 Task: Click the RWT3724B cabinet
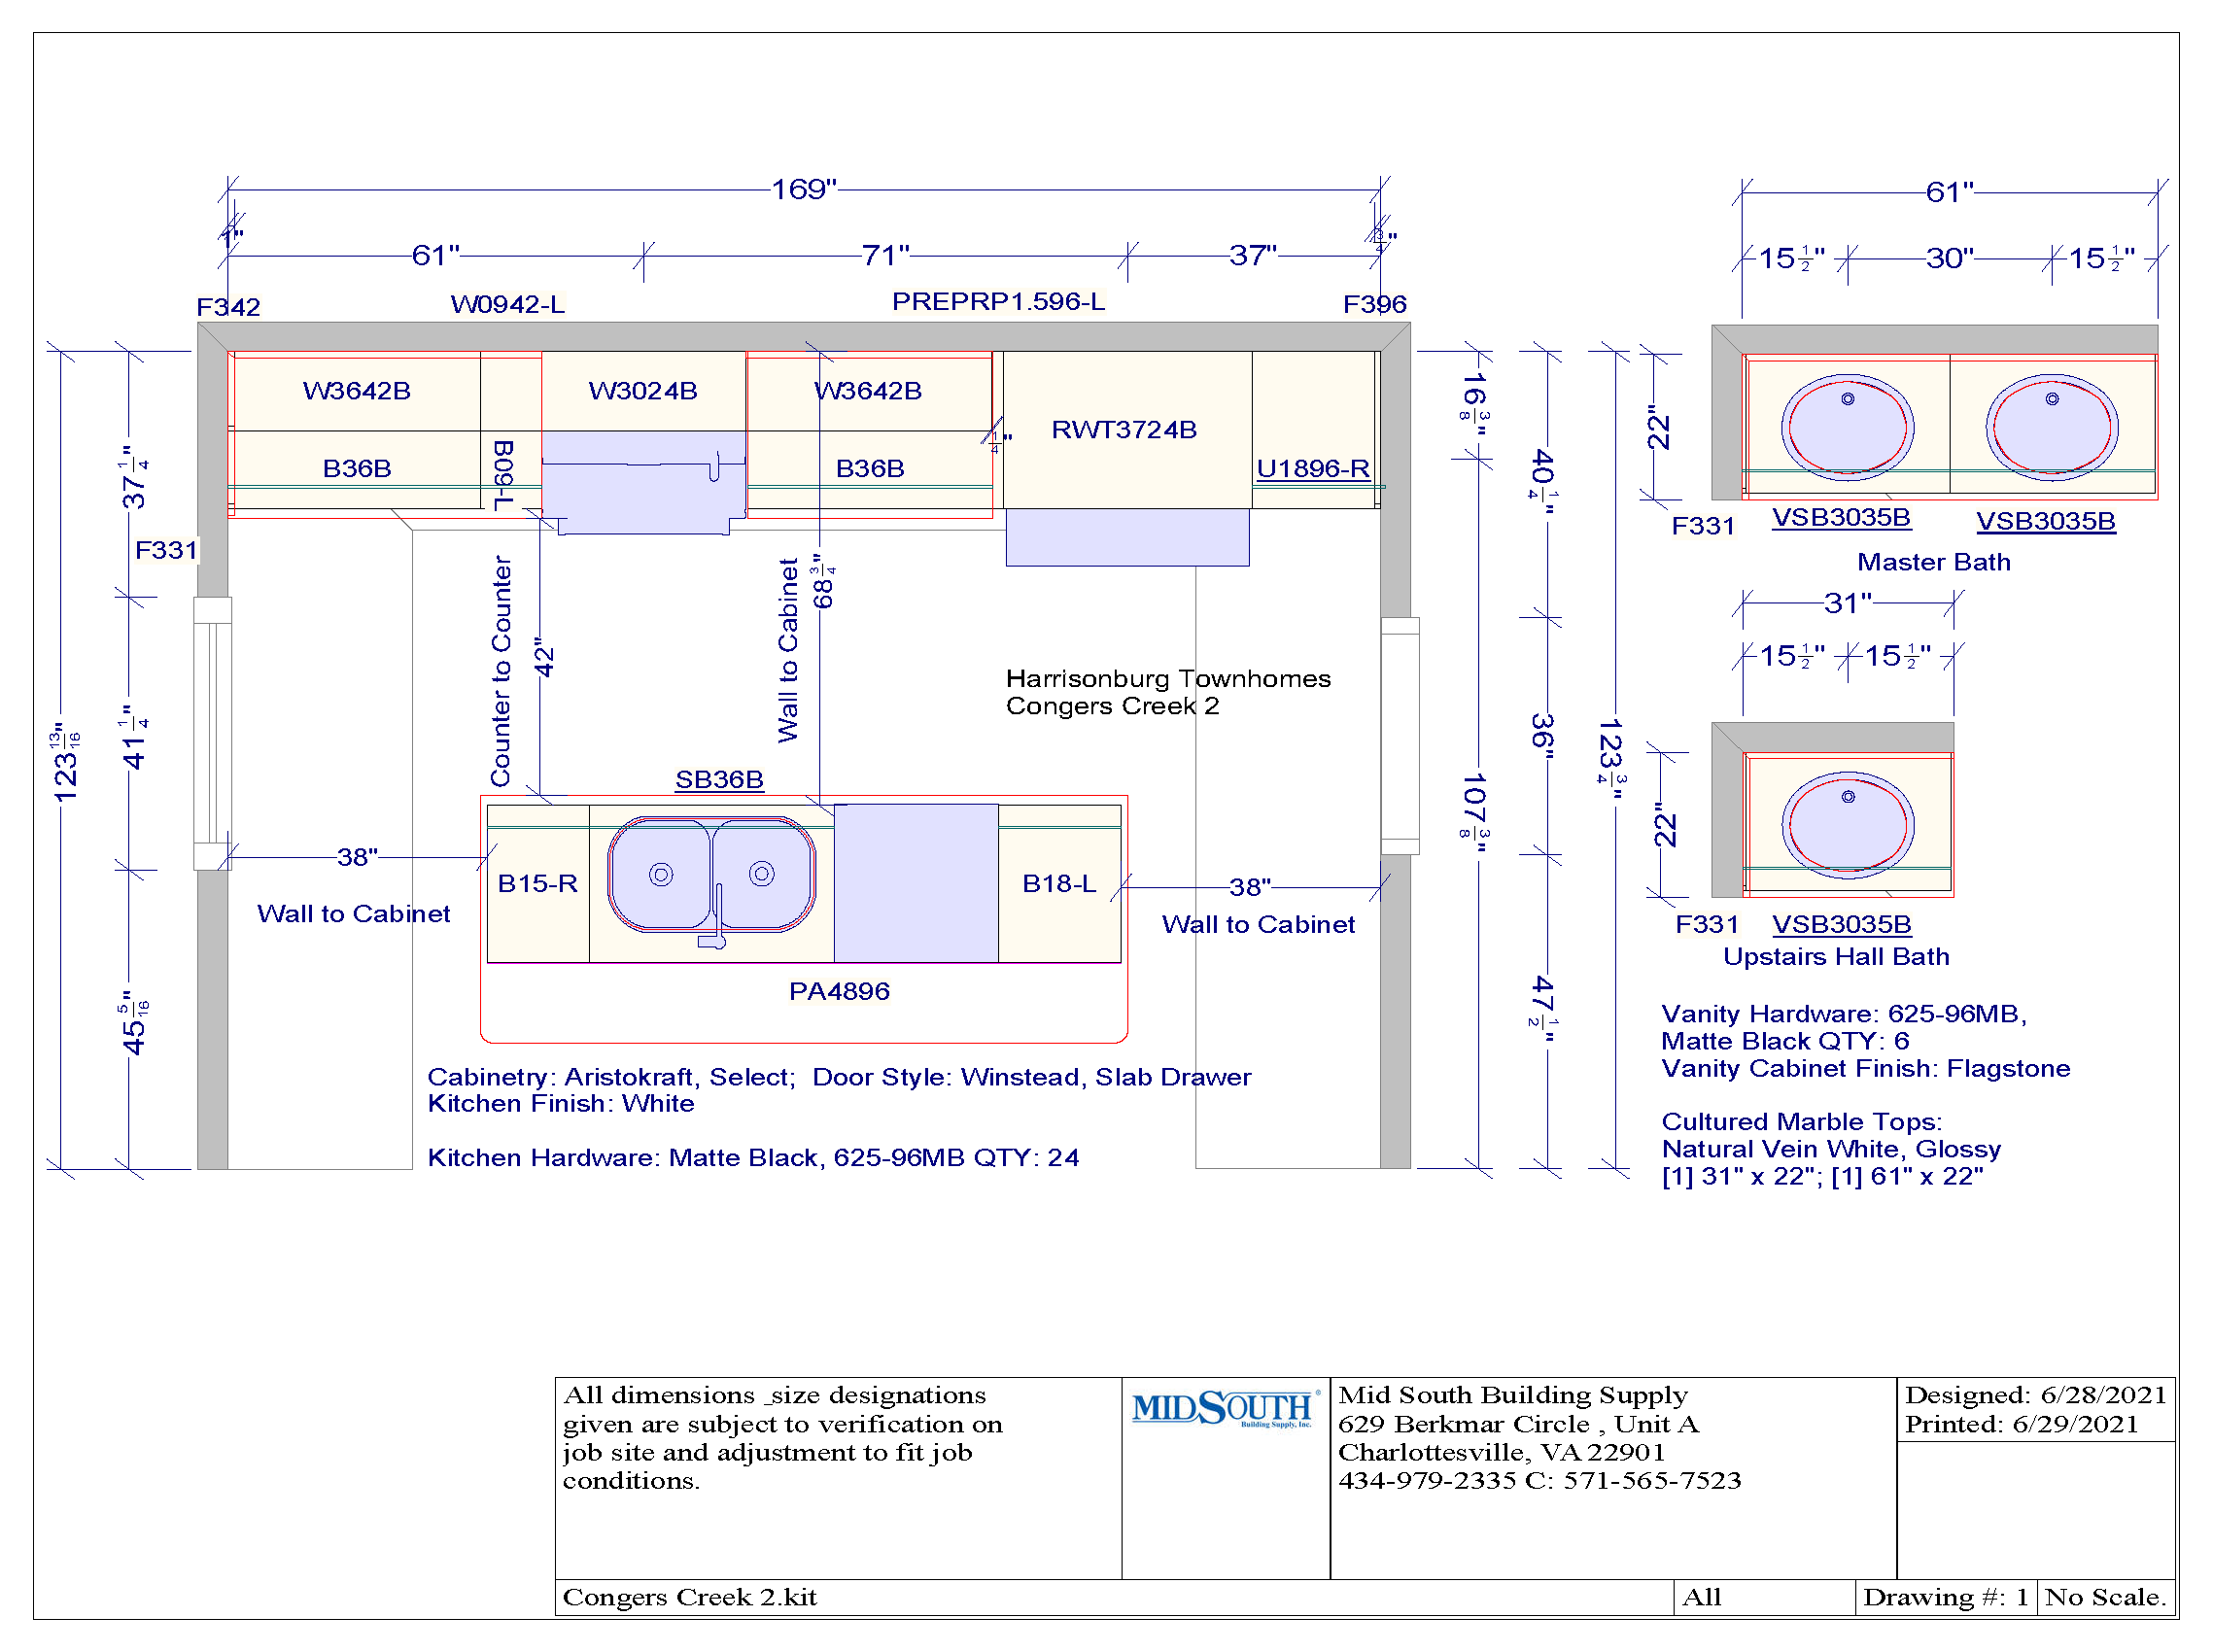coord(1124,430)
